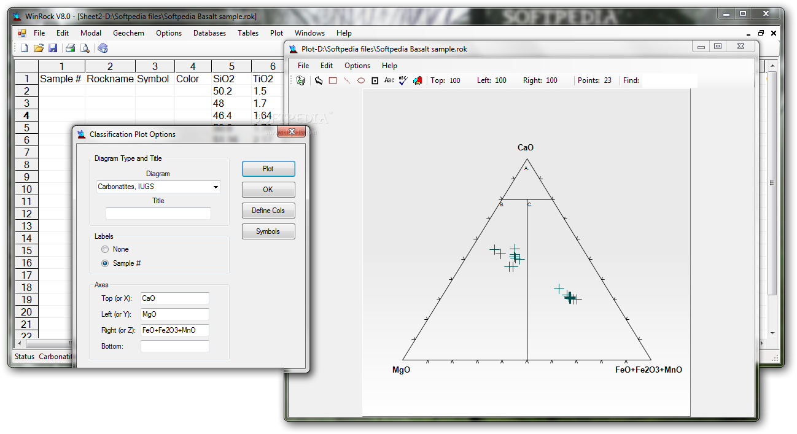This screenshot has height=434, width=797.
Task: Click the Open folder icon in WinRock toolbar
Action: [38, 48]
